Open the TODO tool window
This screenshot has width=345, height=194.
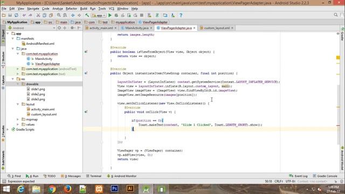(50, 176)
